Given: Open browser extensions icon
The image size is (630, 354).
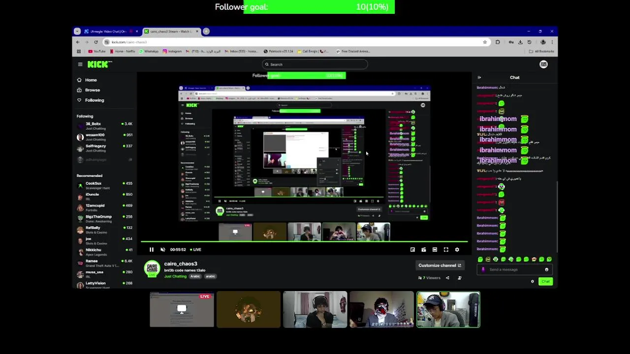Looking at the screenshot, I should (498, 42).
